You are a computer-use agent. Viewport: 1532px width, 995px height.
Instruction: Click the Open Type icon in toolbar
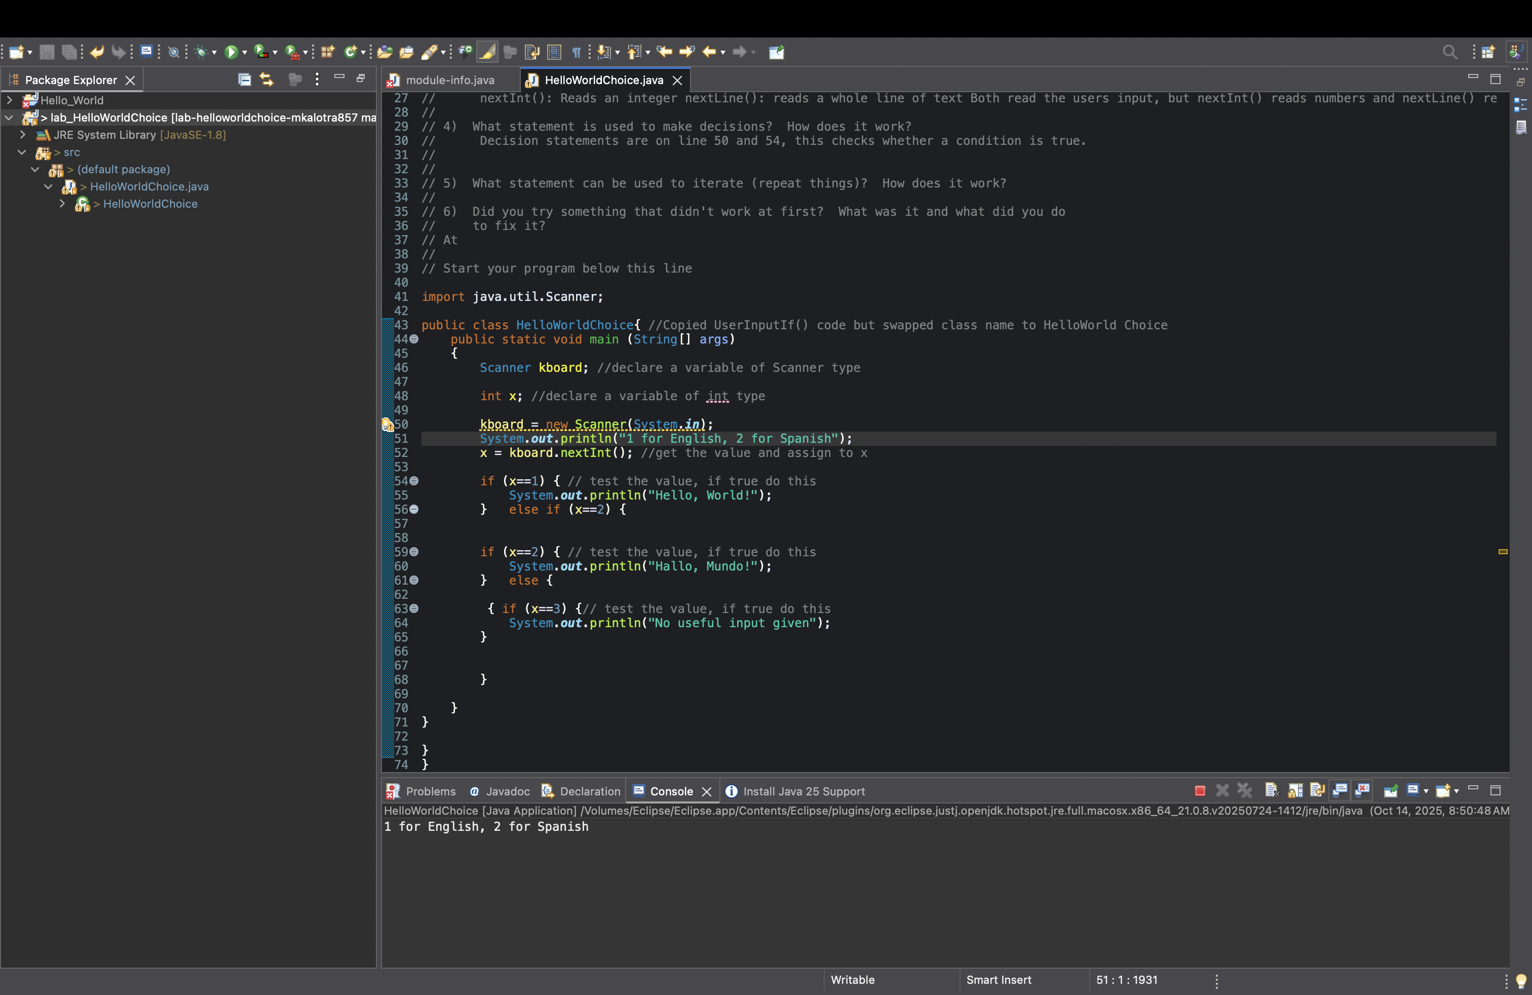coord(385,52)
